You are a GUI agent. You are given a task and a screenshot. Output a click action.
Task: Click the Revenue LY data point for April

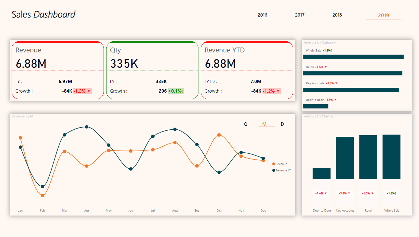point(86,127)
